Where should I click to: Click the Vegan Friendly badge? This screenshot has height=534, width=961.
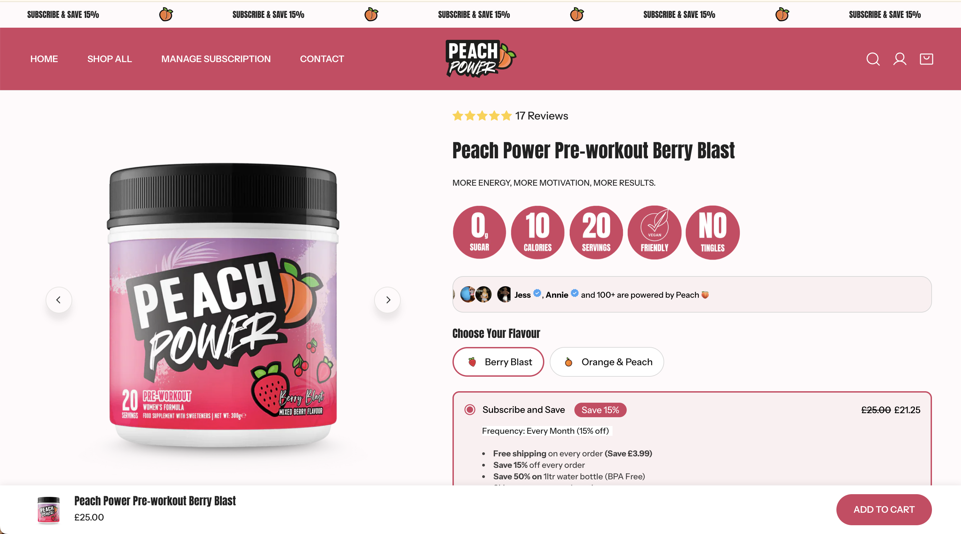[654, 232]
